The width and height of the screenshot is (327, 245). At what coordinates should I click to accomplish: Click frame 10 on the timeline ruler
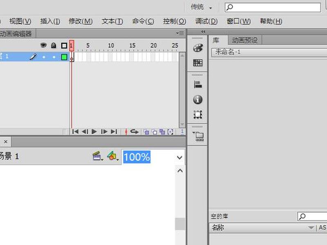click(111, 45)
